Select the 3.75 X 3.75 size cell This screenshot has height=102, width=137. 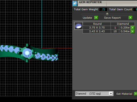coord(97,28)
